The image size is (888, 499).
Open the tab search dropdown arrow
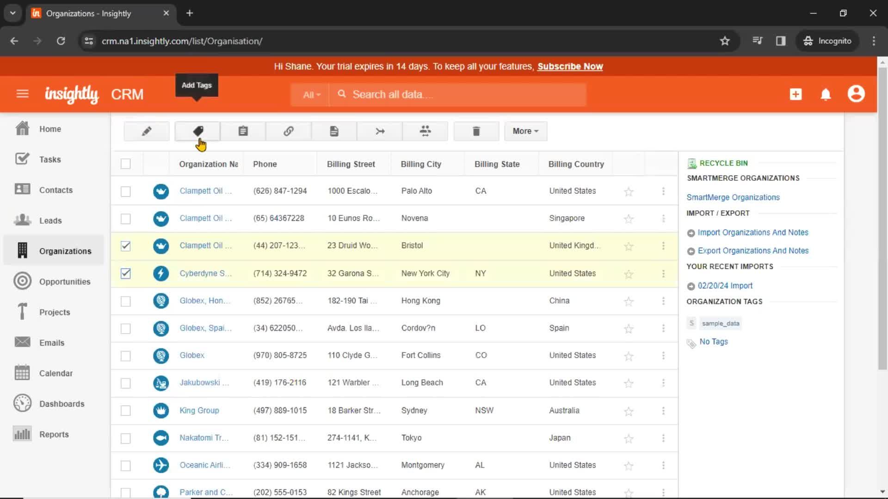point(13,13)
